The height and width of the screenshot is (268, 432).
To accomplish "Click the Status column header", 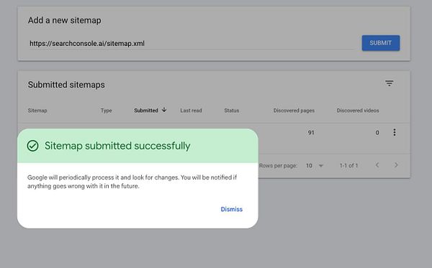I will click(231, 111).
